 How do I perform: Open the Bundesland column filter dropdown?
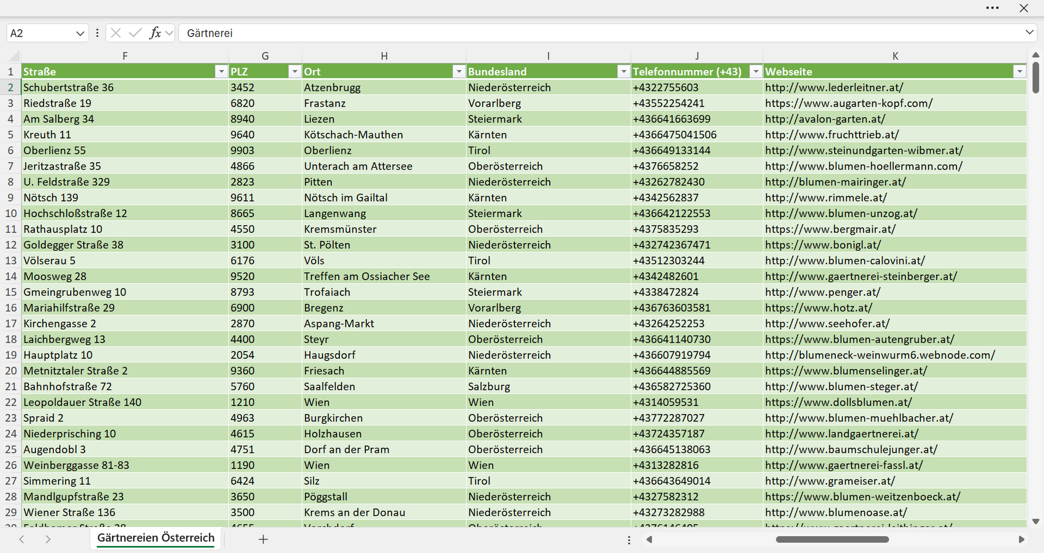coord(623,71)
